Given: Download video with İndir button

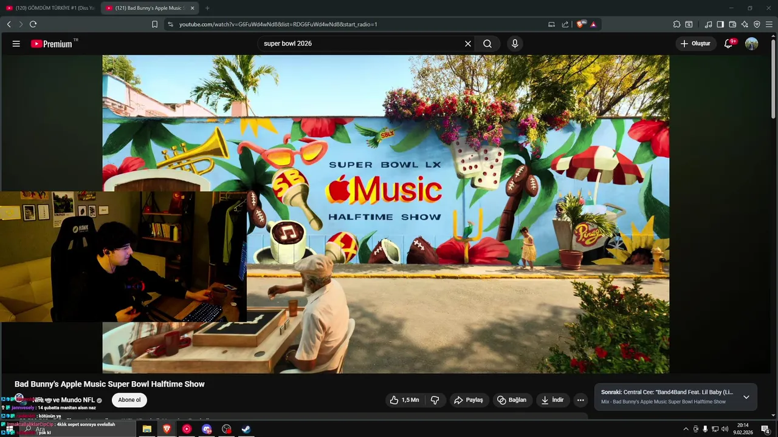Looking at the screenshot, I should 553,400.
